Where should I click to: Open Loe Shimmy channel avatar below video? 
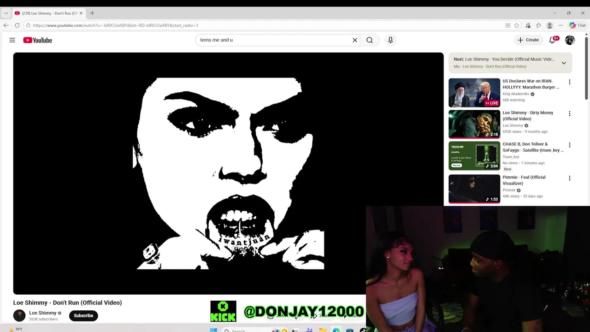[x=19, y=315]
